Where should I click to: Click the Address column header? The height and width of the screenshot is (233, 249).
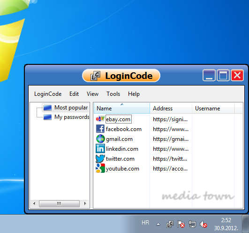[x=171, y=109]
